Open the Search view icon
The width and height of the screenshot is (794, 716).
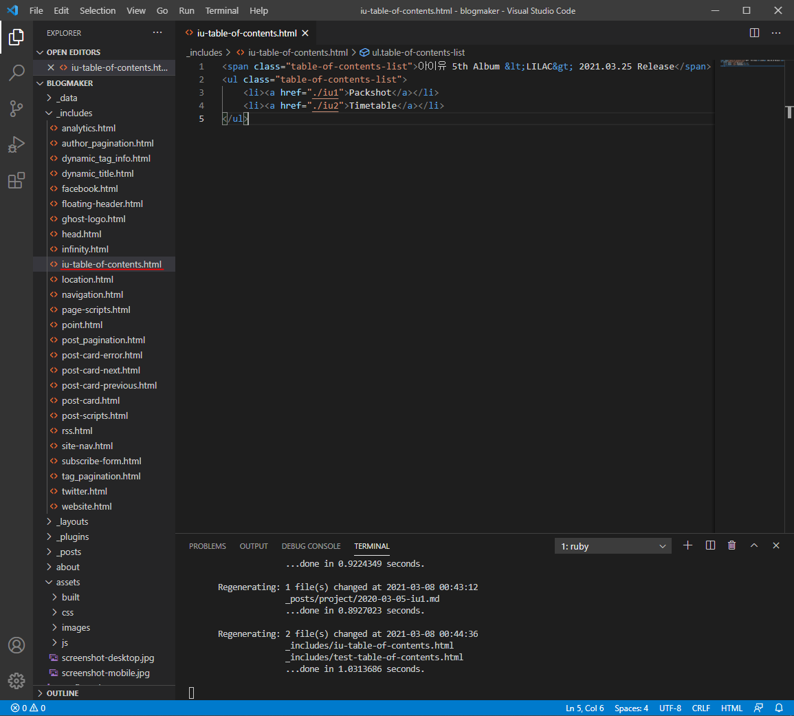tap(16, 72)
